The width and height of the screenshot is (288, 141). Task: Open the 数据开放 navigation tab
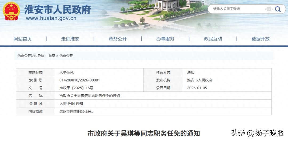coord(260,39)
